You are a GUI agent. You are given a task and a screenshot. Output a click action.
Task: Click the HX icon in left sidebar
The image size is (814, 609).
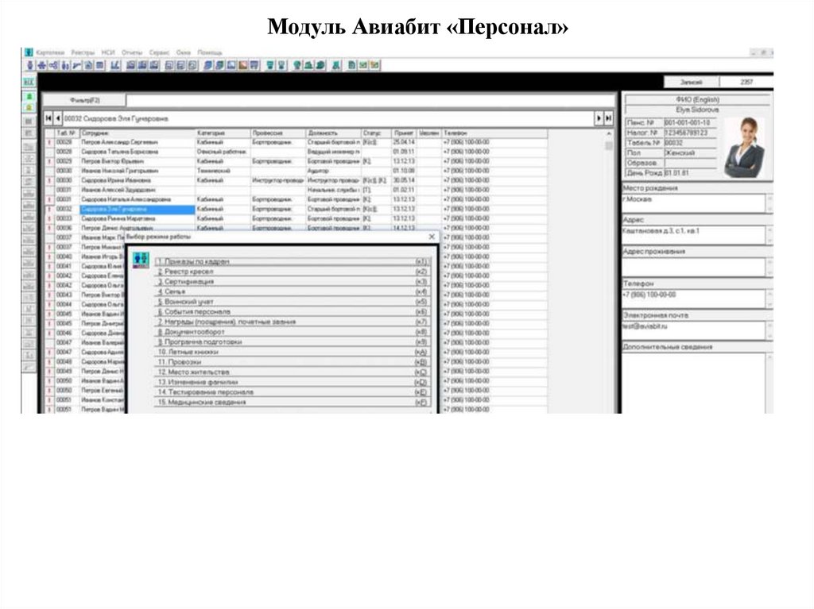pos(29,82)
